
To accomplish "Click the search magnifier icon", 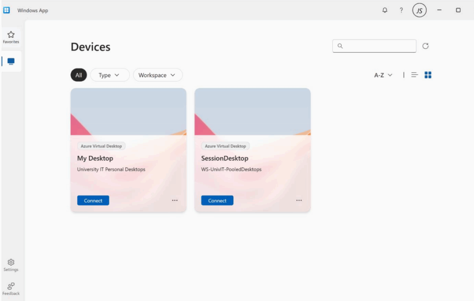I will pos(340,46).
